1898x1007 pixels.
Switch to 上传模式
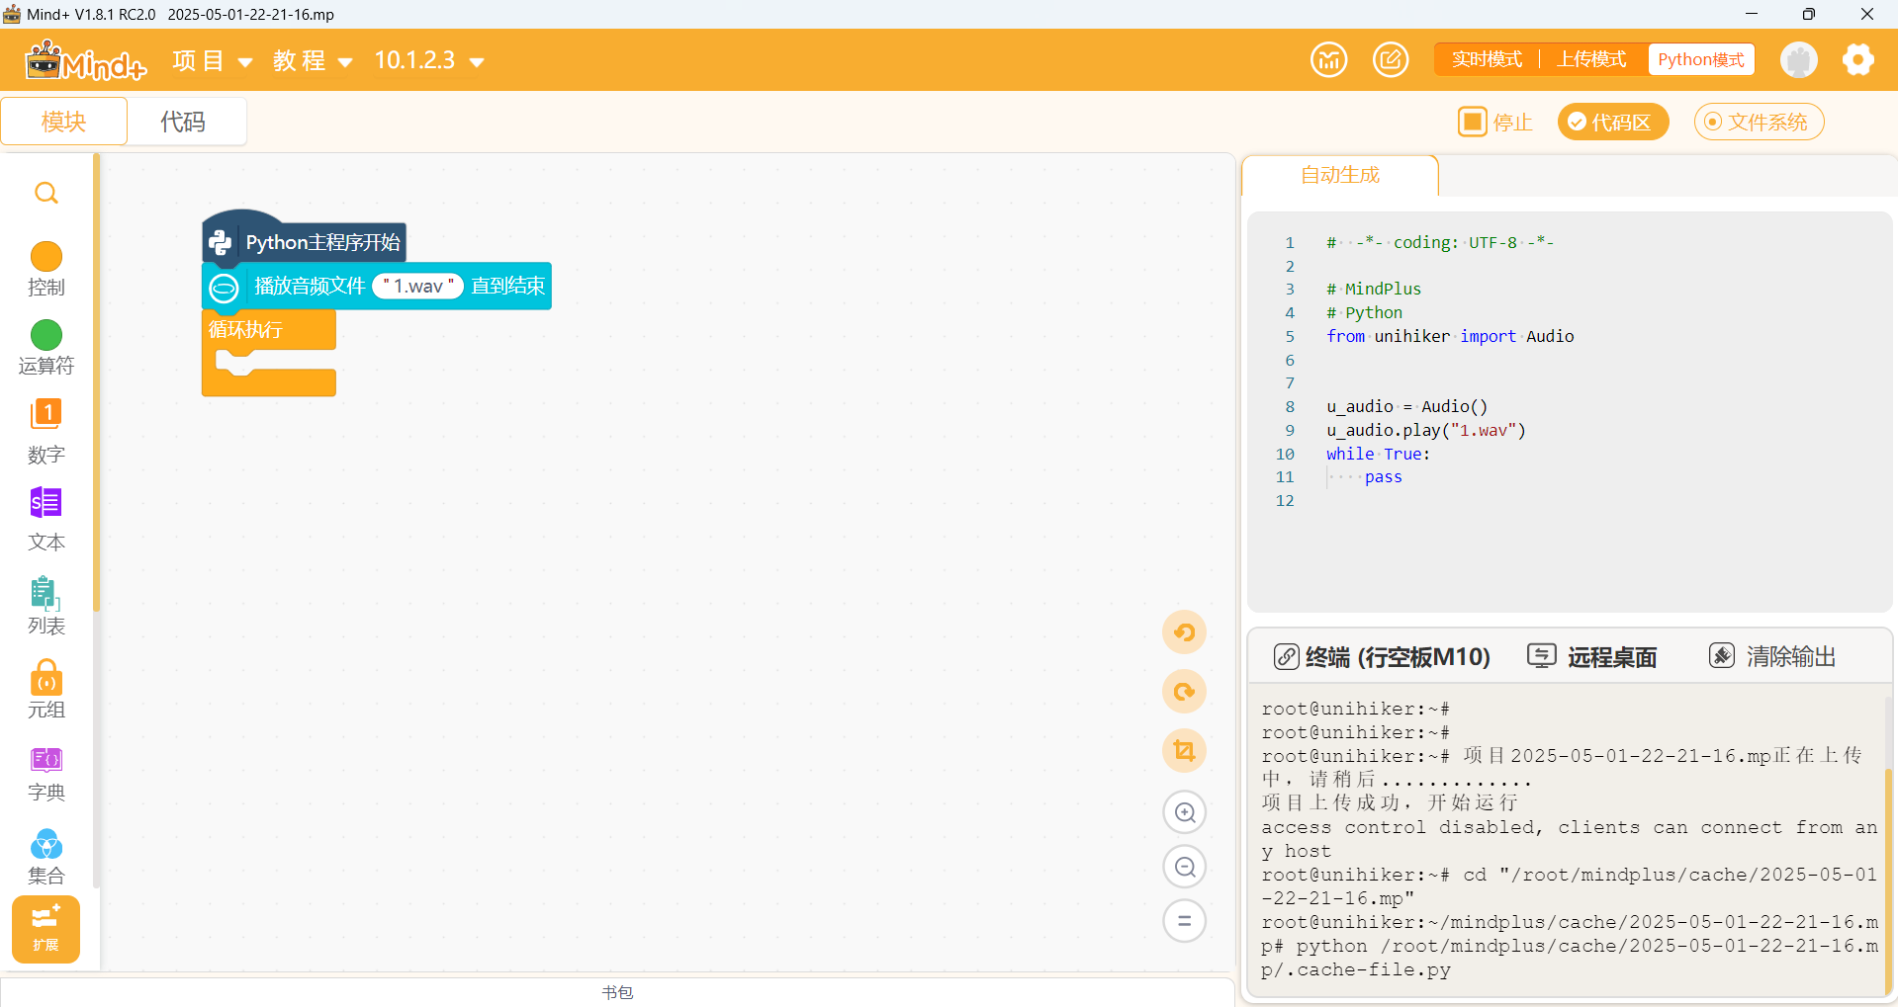(x=1591, y=59)
